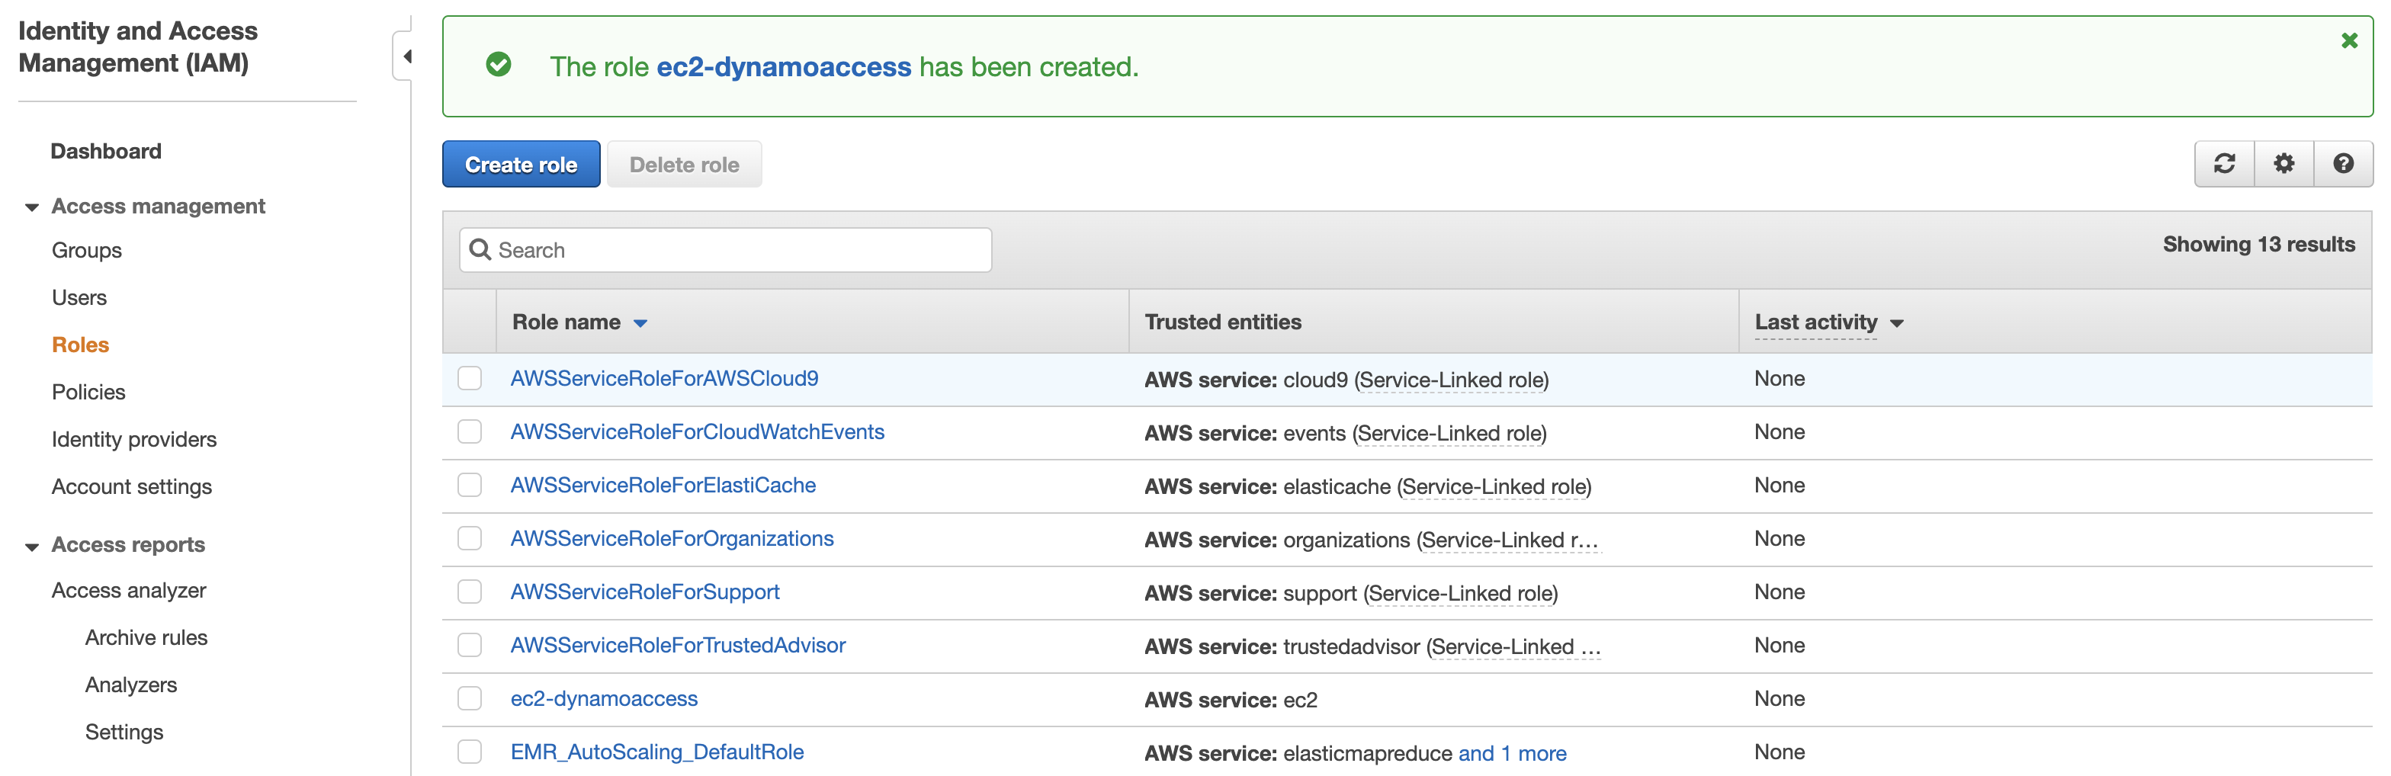
Task: Go to Groups page
Action: [86, 251]
